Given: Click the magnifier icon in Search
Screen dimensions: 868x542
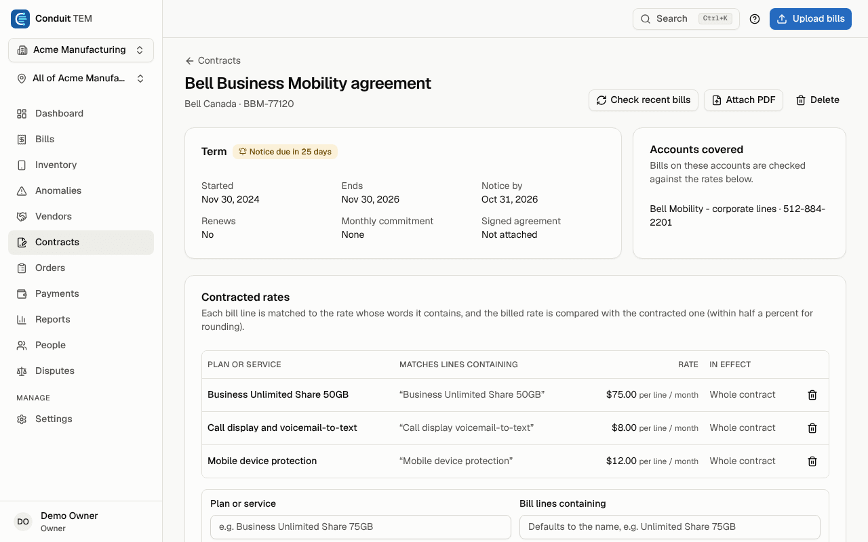Looking at the screenshot, I should (x=646, y=19).
